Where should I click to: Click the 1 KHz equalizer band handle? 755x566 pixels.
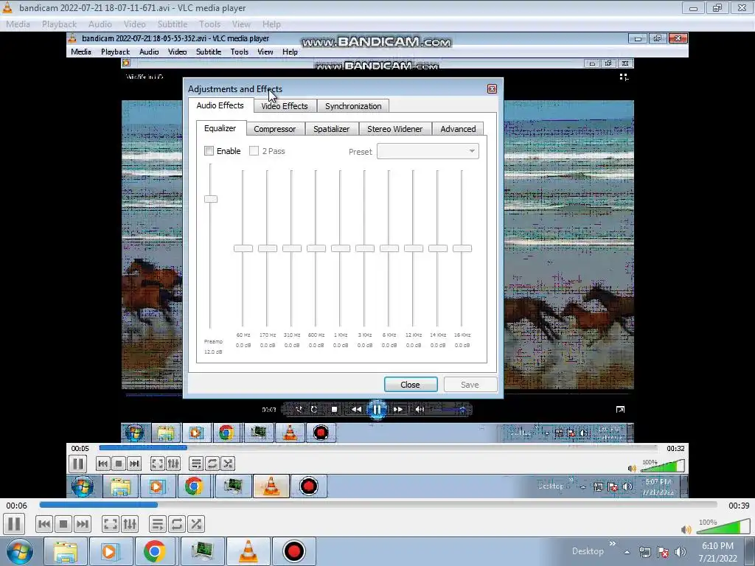(341, 248)
